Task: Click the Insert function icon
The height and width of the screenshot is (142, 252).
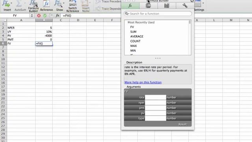Action: 6,4
